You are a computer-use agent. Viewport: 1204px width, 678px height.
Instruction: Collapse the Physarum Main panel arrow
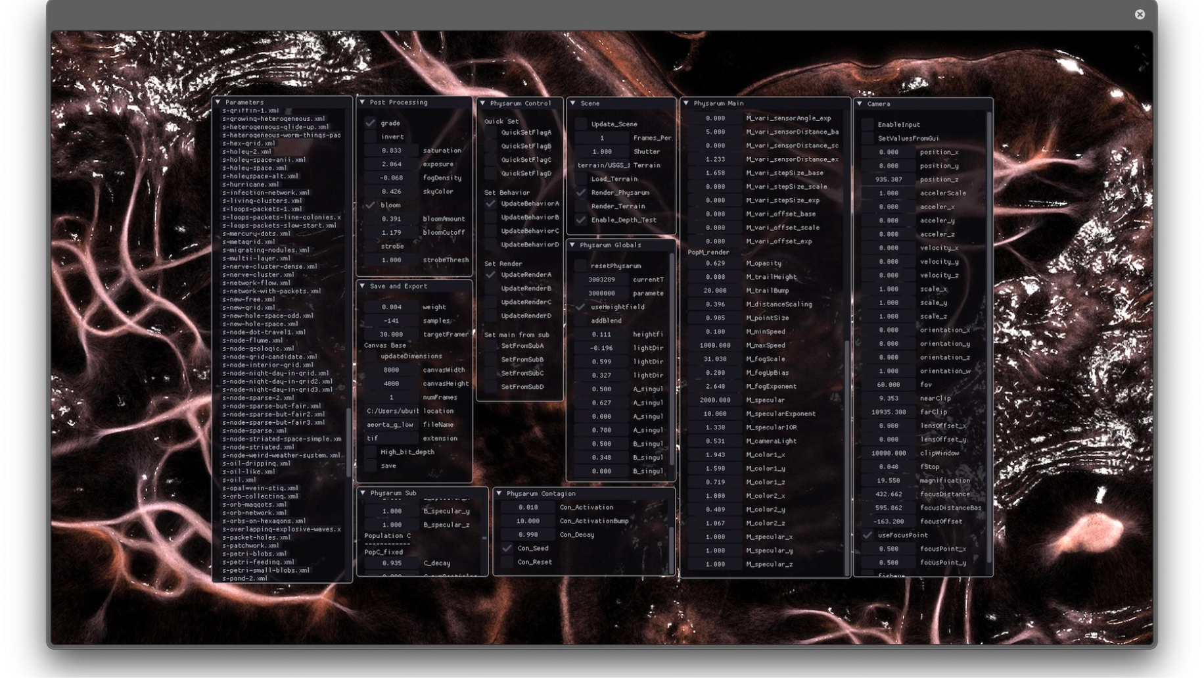click(x=686, y=103)
